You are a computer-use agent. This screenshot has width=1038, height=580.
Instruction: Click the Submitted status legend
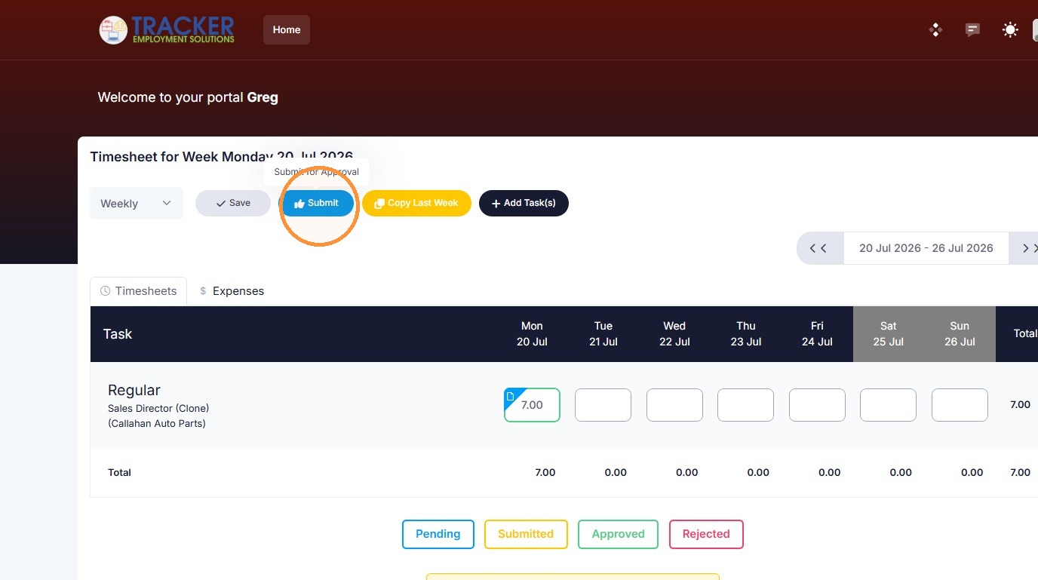[x=526, y=534]
